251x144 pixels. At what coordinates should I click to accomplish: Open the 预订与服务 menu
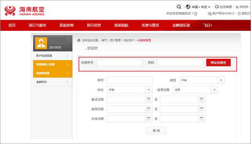click(37, 25)
